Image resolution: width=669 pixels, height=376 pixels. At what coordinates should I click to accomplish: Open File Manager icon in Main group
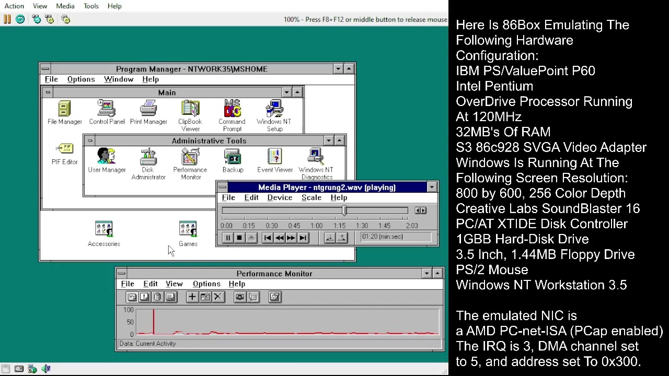(64, 113)
